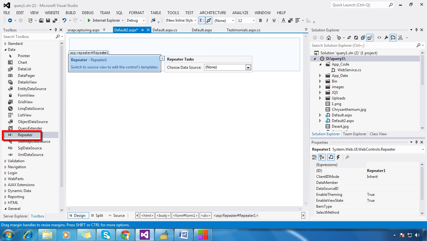Click the Sync with Active Document icon
The width and height of the screenshot is (427, 241).
(349, 38)
